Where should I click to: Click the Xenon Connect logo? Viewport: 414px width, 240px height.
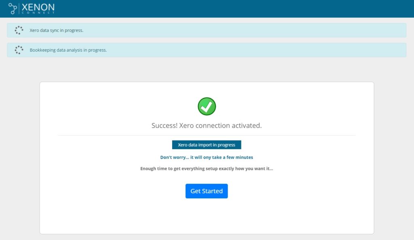click(x=32, y=8)
